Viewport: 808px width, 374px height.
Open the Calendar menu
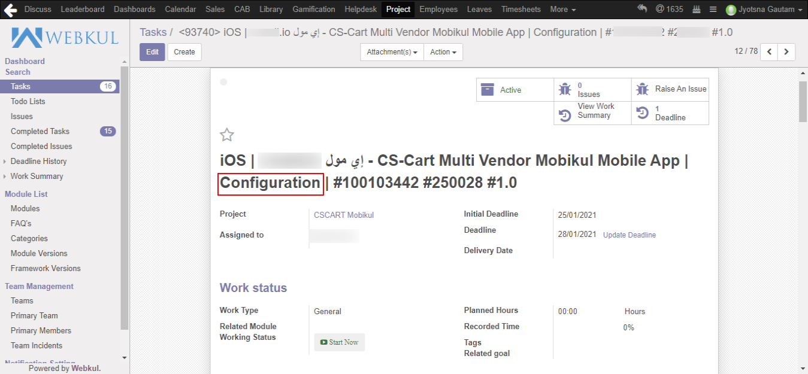(x=180, y=9)
